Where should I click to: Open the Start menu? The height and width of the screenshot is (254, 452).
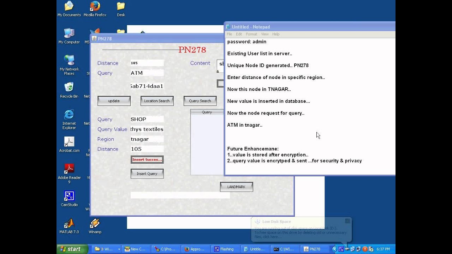[x=72, y=249]
